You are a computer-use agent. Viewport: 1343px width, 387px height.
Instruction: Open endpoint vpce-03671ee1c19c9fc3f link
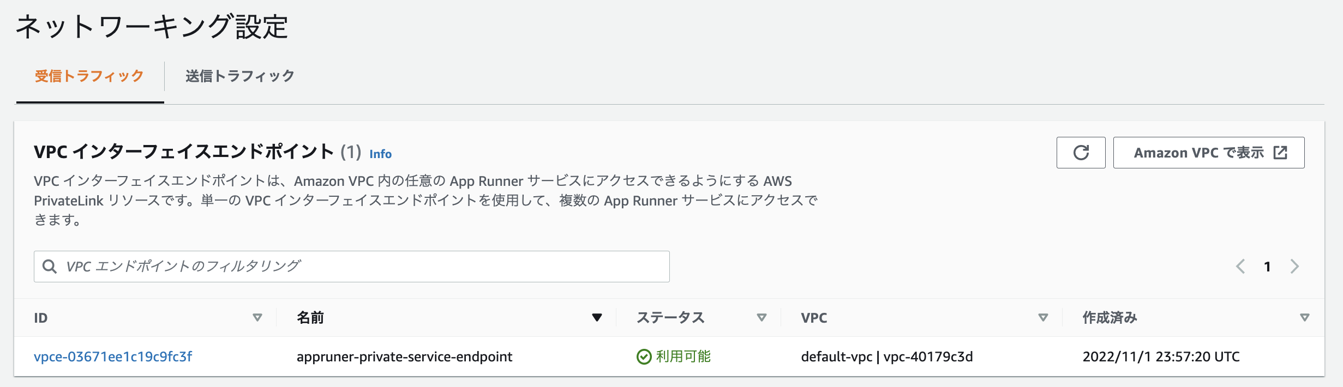pos(113,356)
